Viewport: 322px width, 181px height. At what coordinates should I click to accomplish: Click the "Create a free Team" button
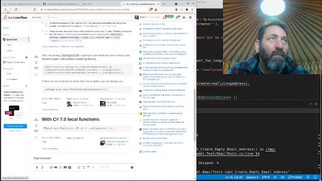pos(15,126)
